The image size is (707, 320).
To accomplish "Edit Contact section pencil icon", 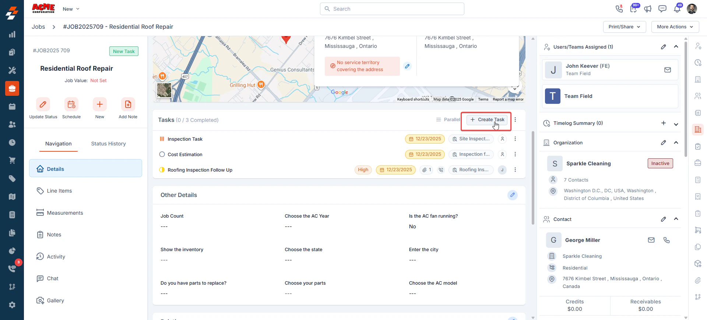I will (x=663, y=219).
